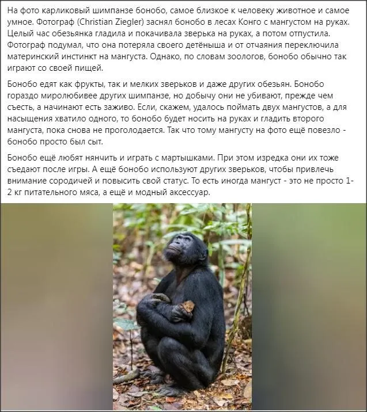
Task: Click the blurred area right of the photo
Action: click(309, 306)
